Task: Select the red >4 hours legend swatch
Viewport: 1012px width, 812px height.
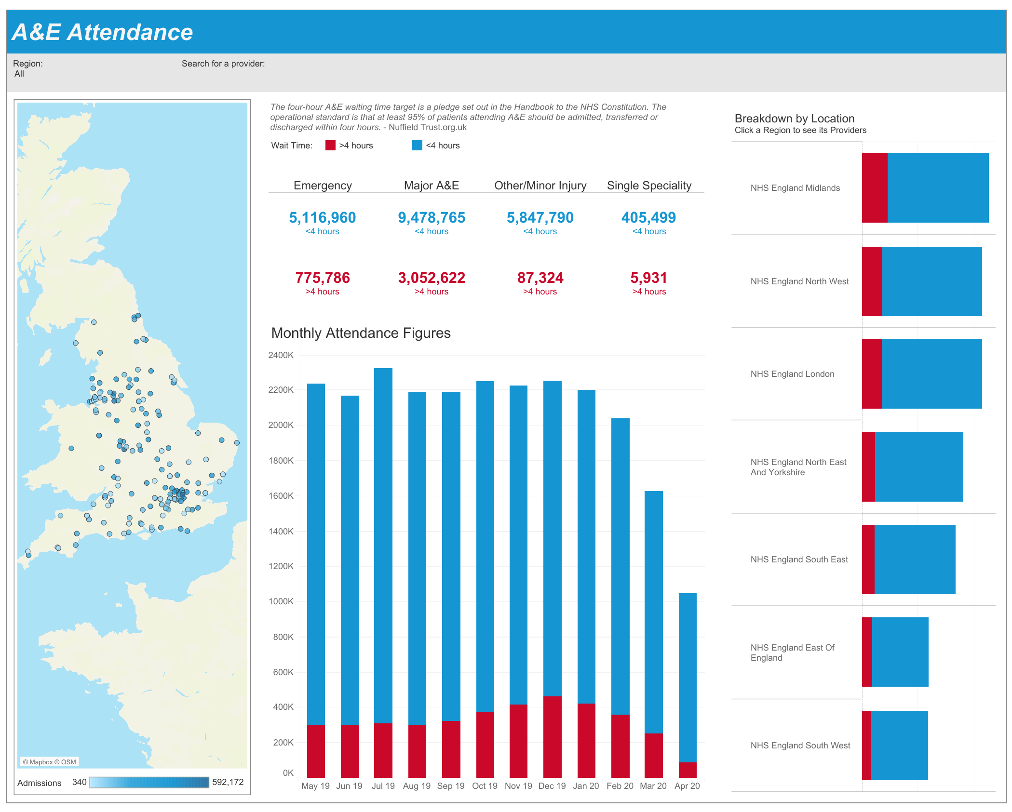Action: pos(330,146)
